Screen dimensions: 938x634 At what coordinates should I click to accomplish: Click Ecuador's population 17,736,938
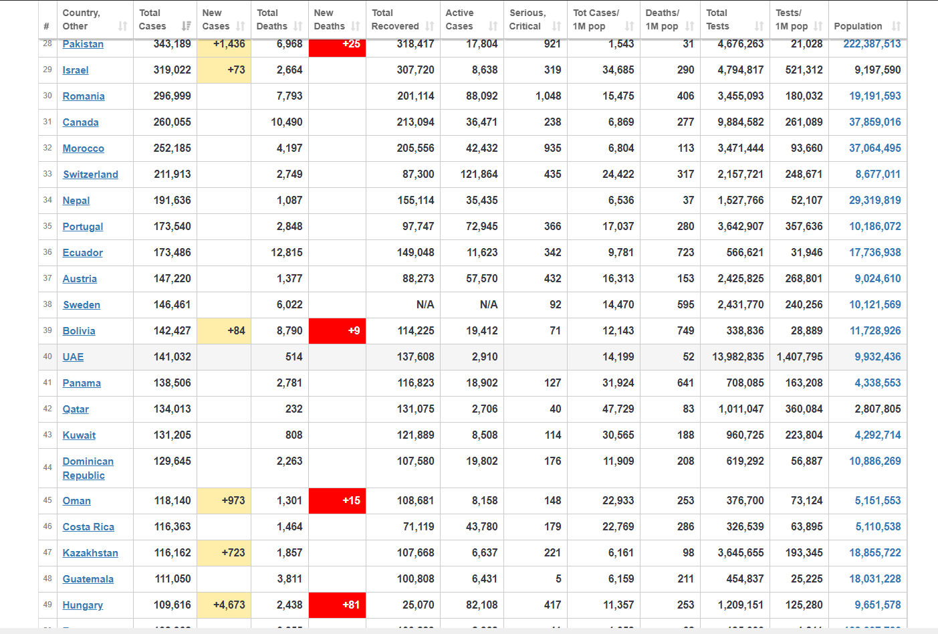click(875, 253)
